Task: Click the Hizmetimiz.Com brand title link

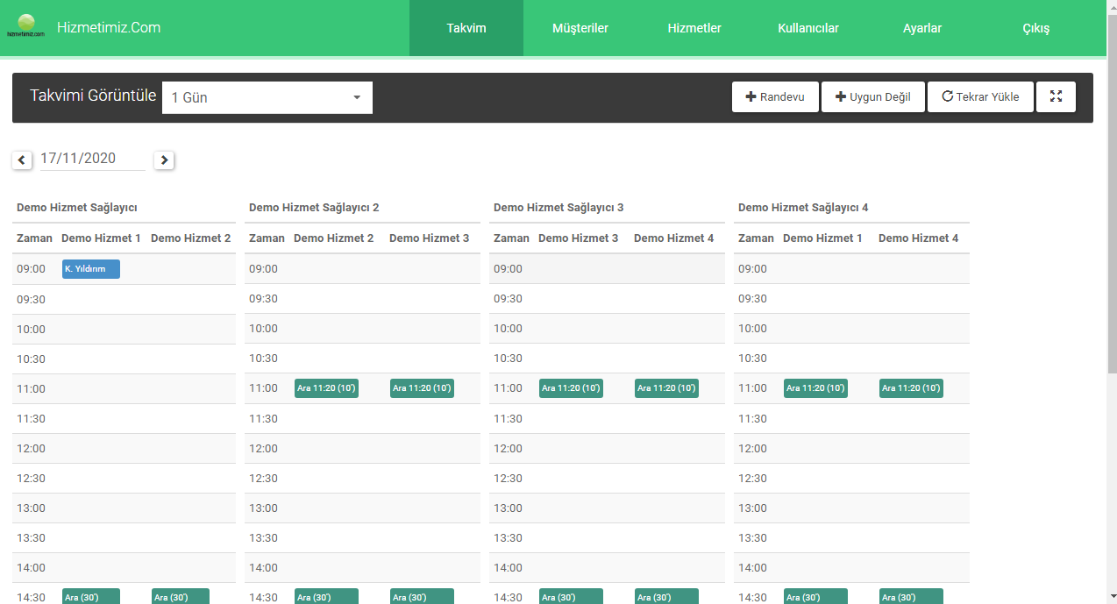Action: [x=109, y=27]
